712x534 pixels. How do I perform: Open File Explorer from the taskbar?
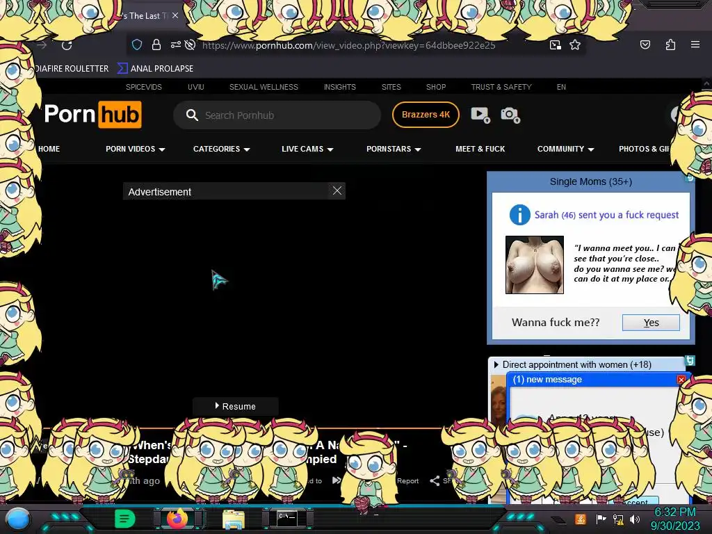pyautogui.click(x=234, y=519)
